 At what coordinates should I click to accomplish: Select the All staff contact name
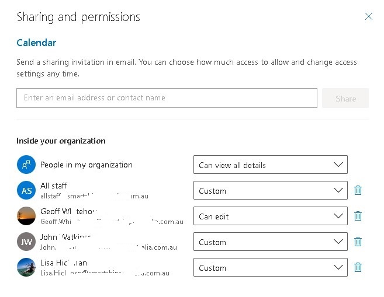54,186
